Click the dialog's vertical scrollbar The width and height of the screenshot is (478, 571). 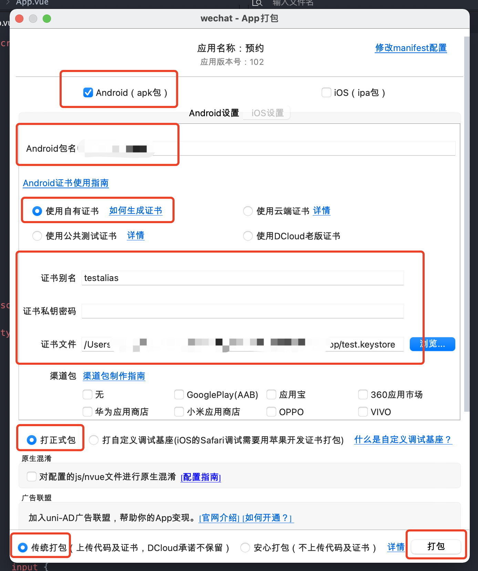pyautogui.click(x=467, y=224)
